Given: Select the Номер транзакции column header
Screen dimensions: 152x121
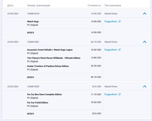Looking at the screenshot, I should click(x=39, y=5).
